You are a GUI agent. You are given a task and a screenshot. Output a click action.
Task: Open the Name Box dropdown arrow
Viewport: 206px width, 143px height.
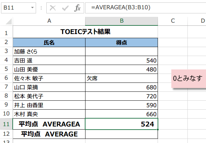(x=32, y=8)
